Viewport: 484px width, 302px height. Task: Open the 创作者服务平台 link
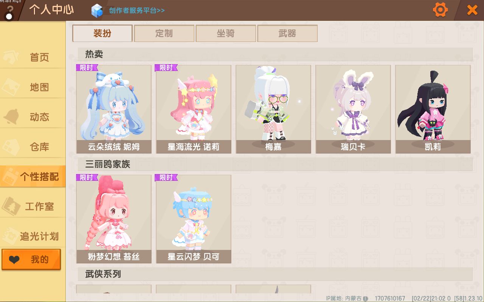point(137,11)
